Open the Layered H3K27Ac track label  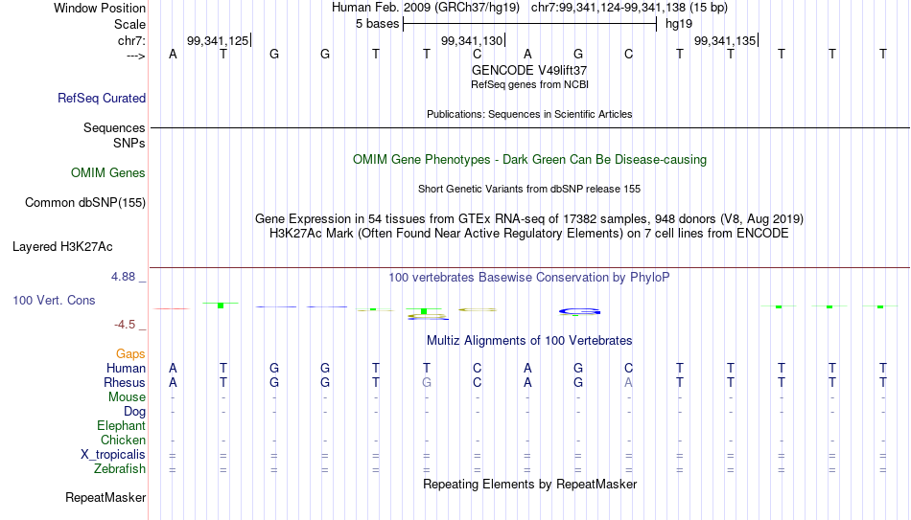[62, 247]
